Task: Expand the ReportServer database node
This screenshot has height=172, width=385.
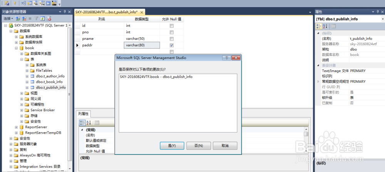Action: (x=16, y=127)
